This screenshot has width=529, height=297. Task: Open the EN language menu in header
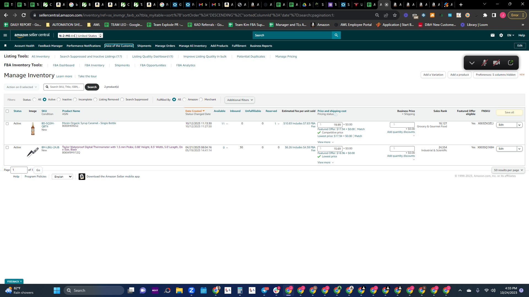pos(511,35)
